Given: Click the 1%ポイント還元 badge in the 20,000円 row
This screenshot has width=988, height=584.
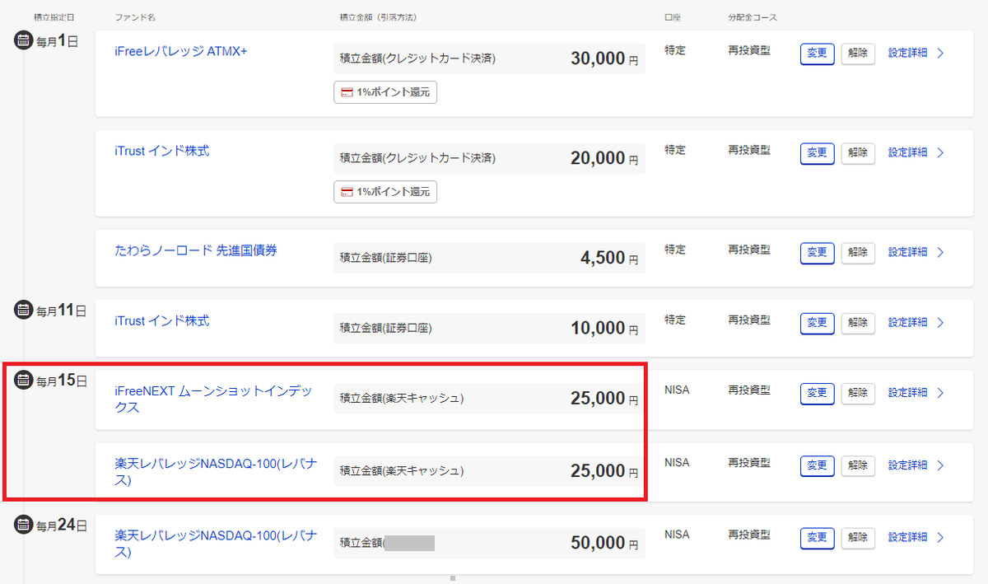Looking at the screenshot, I should click(x=385, y=192).
